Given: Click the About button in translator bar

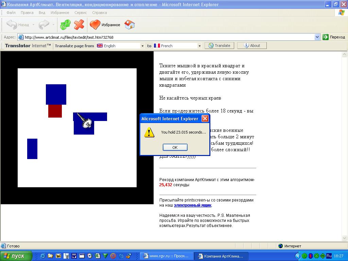Looking at the screenshot, I should (252, 46).
